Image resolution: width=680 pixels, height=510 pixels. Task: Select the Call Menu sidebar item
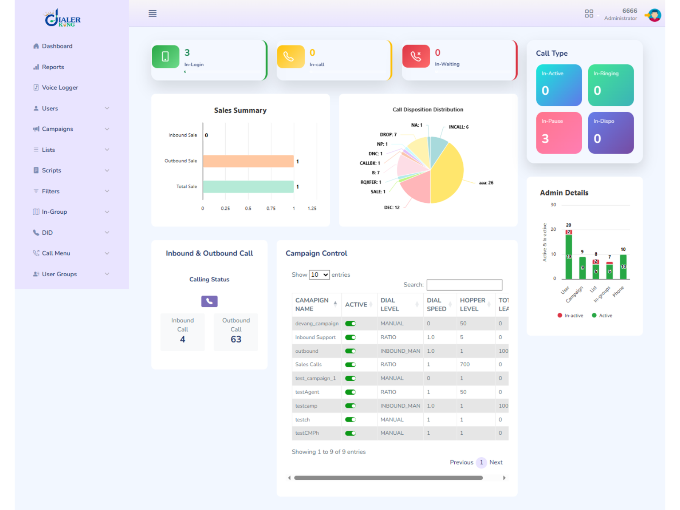tap(56, 253)
